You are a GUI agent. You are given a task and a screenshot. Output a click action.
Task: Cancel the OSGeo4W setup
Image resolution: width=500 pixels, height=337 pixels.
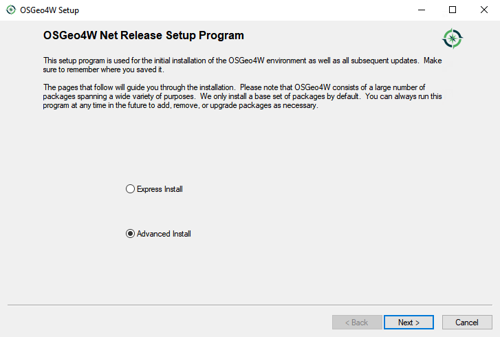tap(467, 322)
